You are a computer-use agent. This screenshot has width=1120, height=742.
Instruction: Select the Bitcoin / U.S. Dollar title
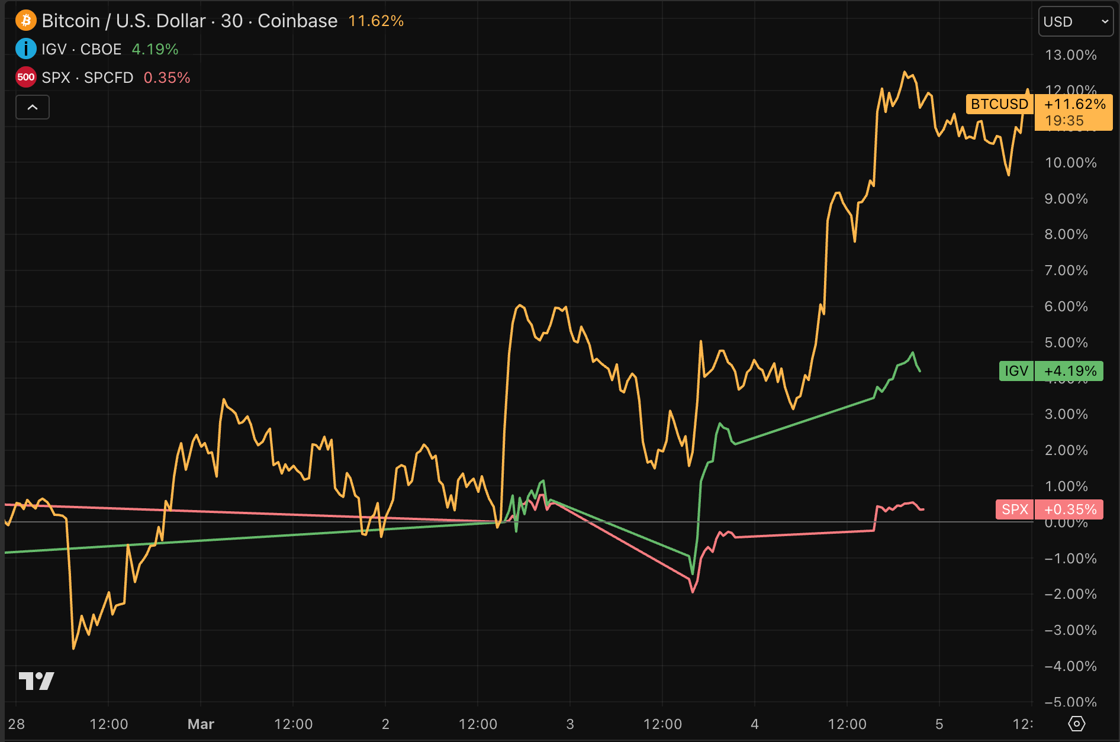(x=189, y=21)
